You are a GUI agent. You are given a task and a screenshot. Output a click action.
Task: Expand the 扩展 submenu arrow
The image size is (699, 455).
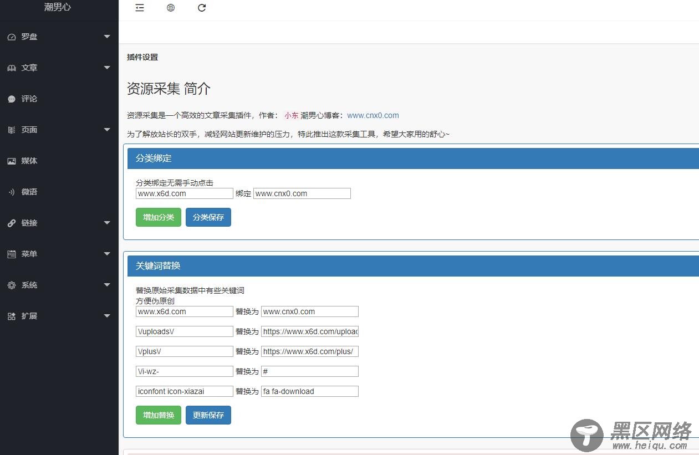coord(107,316)
